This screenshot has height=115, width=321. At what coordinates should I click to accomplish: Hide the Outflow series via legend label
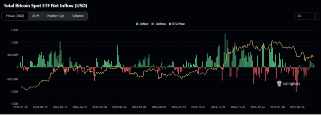(160, 24)
